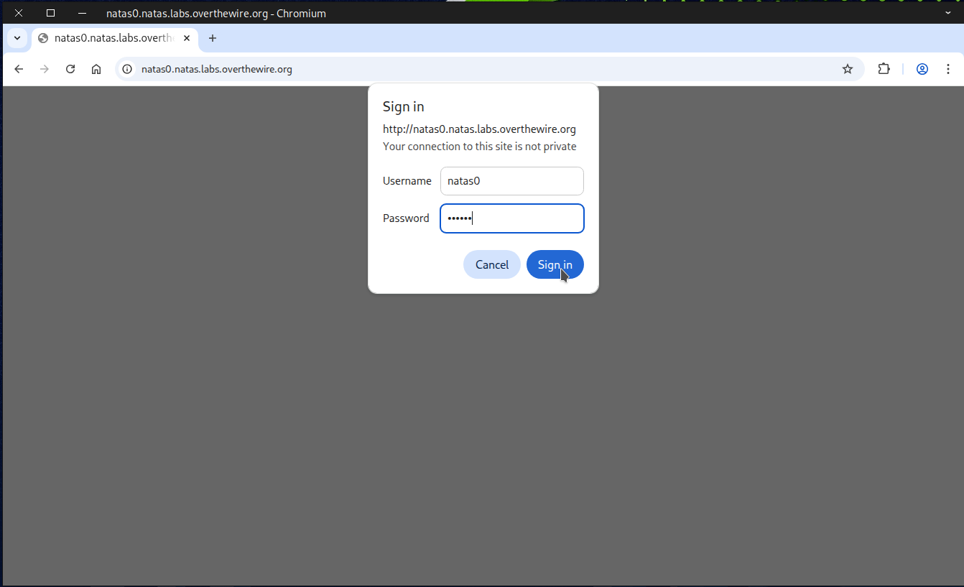Screen dimensions: 964x587
Task: Bookmark this page with the star icon
Action: (848, 69)
